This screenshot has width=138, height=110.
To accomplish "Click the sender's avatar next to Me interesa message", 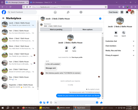I will click(x=42, y=73).
